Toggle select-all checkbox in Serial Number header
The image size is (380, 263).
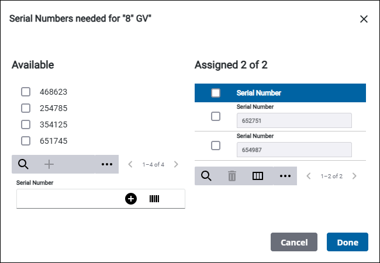point(216,93)
